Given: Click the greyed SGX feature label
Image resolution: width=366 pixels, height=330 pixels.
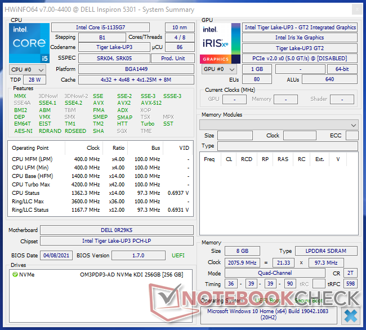Looking at the screenshot, I should tap(122, 131).
